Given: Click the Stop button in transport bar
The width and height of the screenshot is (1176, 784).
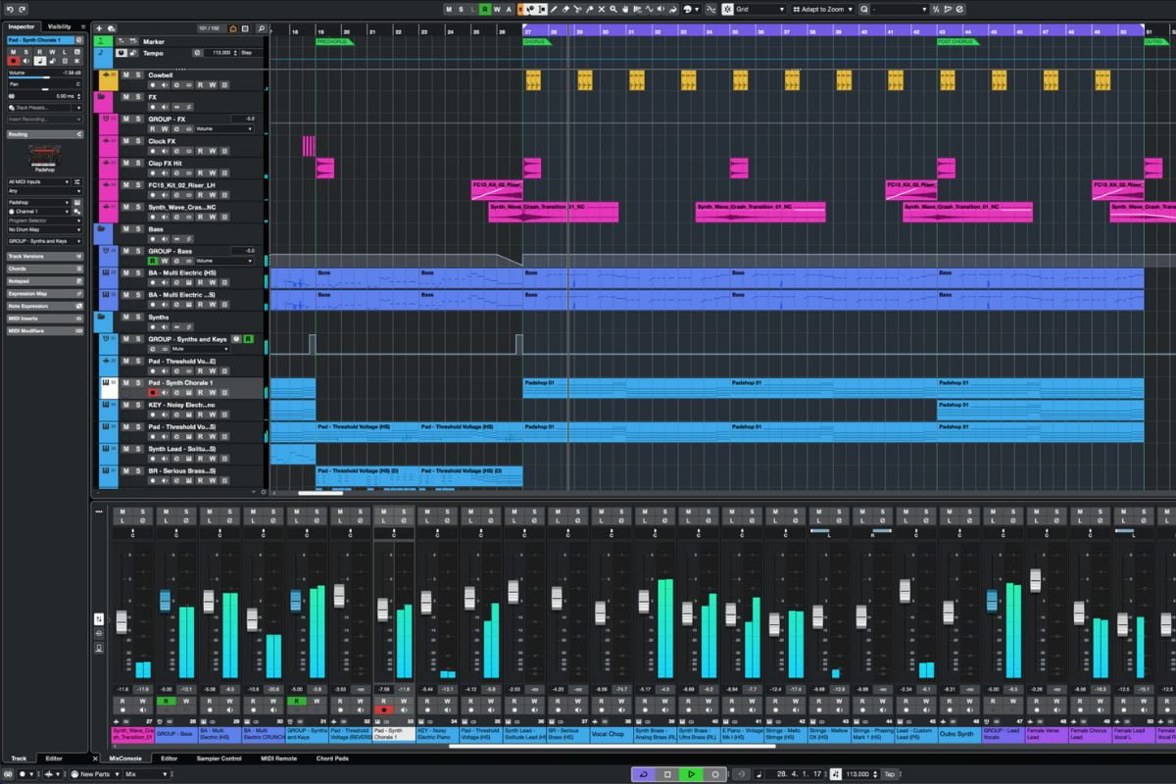Looking at the screenshot, I should [667, 774].
